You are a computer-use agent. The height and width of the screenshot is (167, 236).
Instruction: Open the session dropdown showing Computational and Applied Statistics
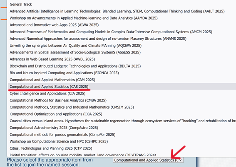[x=148, y=160]
